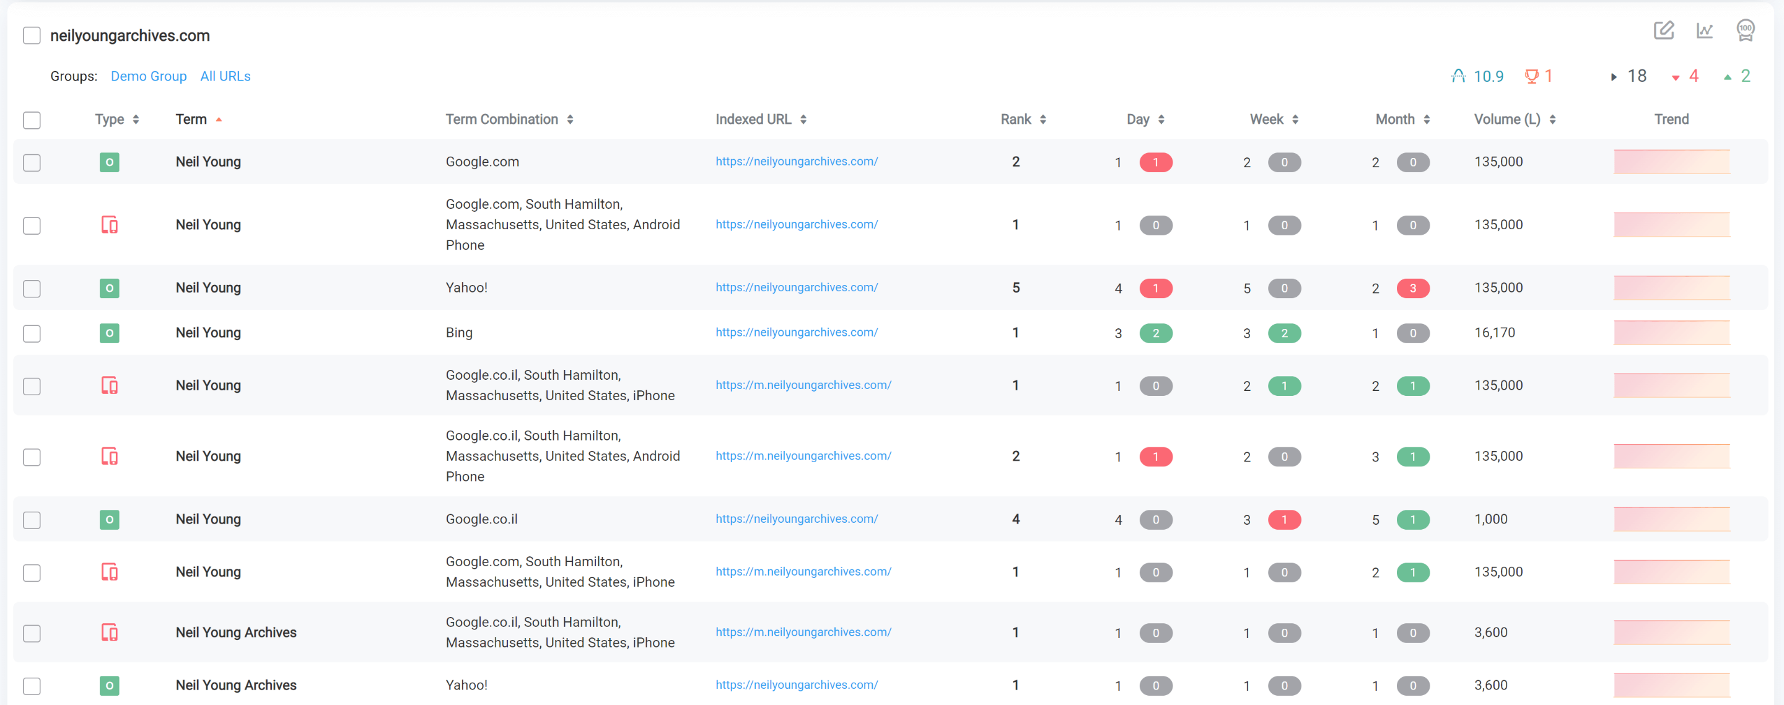Select checkbox for Neil Young Google.co.il row

[x=32, y=520]
